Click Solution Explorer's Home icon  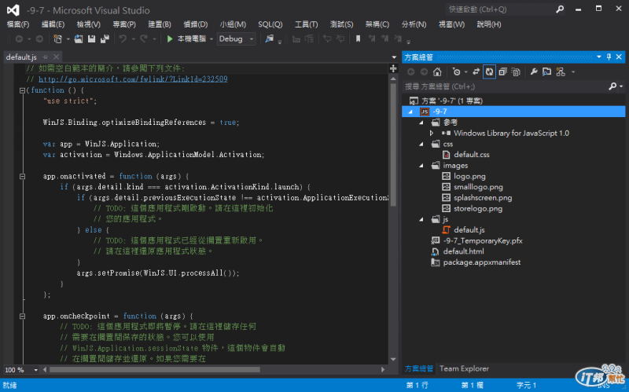(x=437, y=71)
